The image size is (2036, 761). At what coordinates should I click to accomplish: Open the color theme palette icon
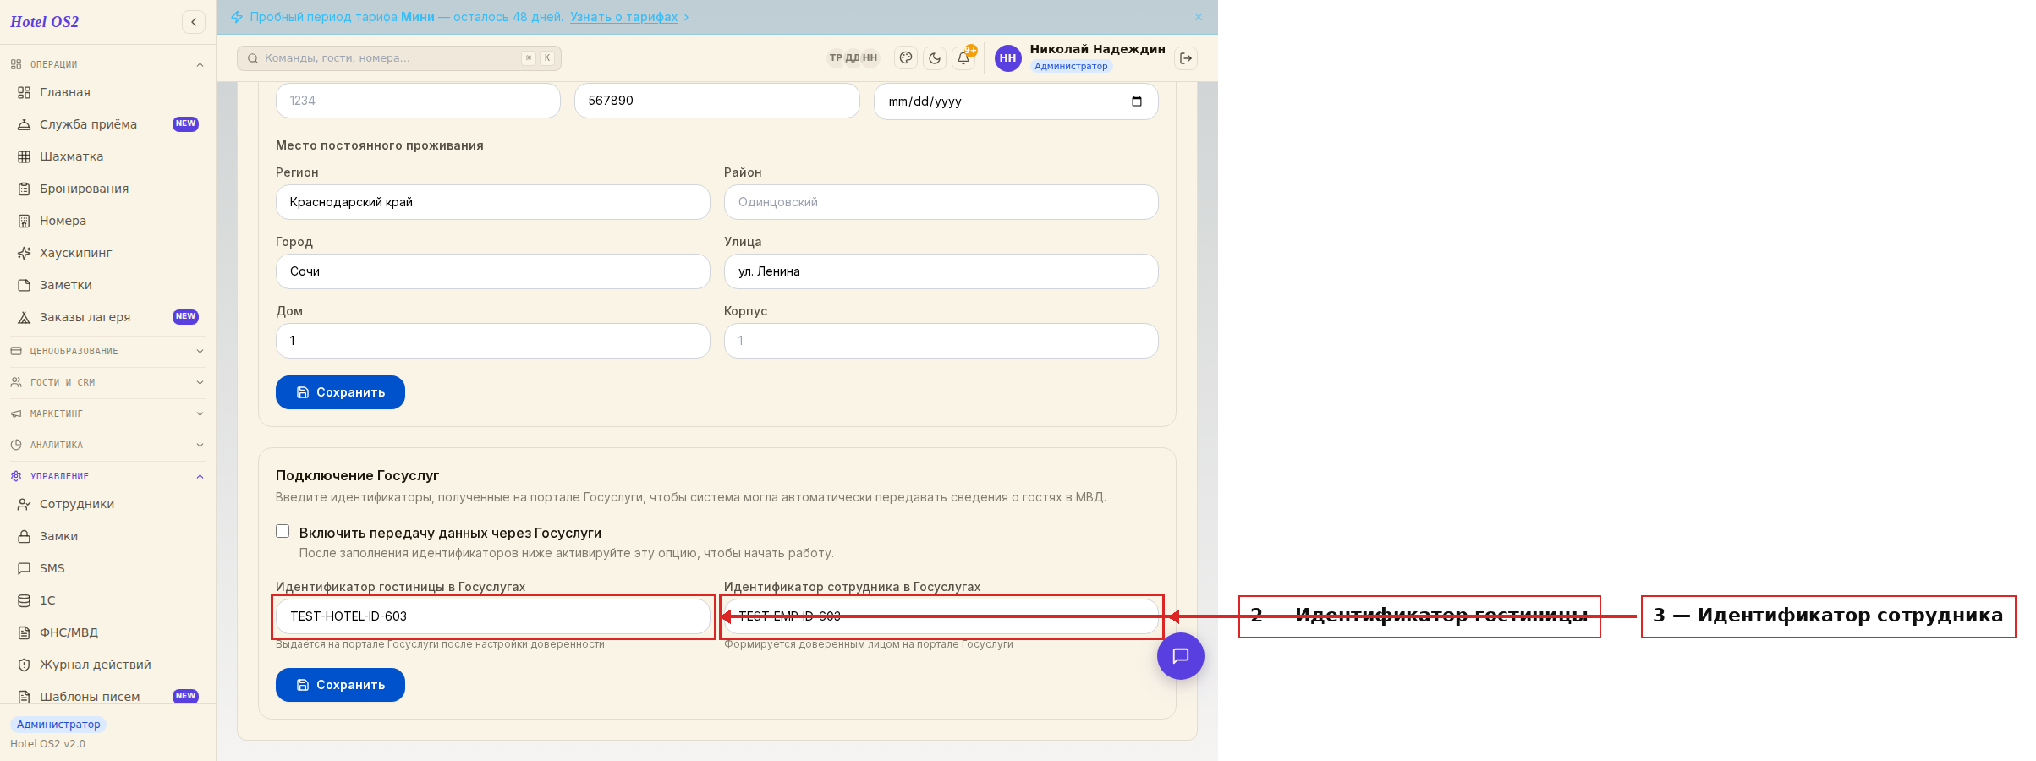(x=906, y=58)
